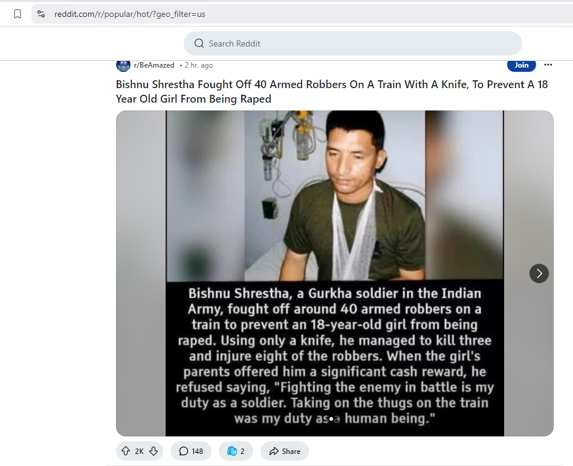This screenshot has width=573, height=466.
Task: Downvote the Bishnu Shrestha post
Action: 154,451
